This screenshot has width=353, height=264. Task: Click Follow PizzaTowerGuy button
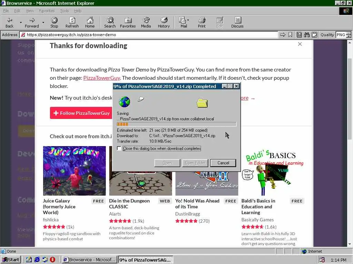click(81, 113)
